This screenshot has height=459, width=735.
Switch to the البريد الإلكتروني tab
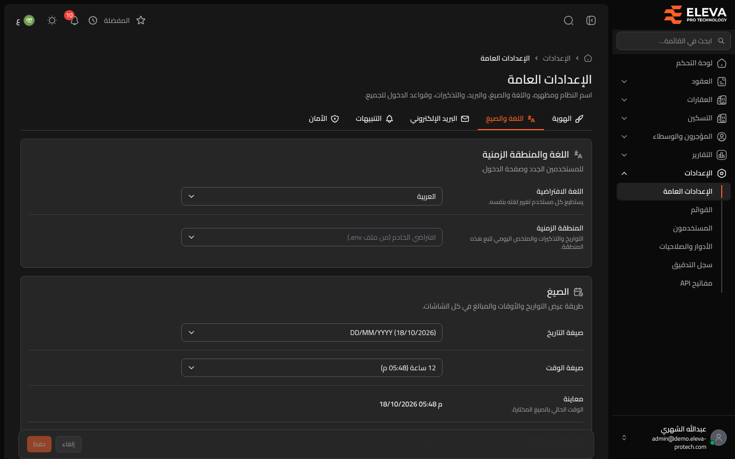pyautogui.click(x=439, y=119)
